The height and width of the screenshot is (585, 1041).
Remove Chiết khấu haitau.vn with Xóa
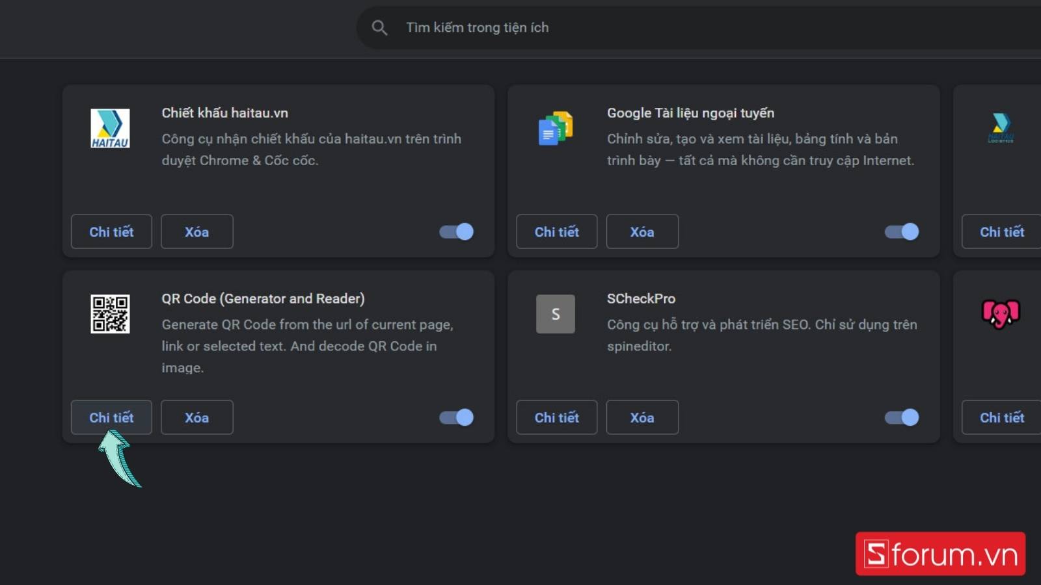coord(196,231)
